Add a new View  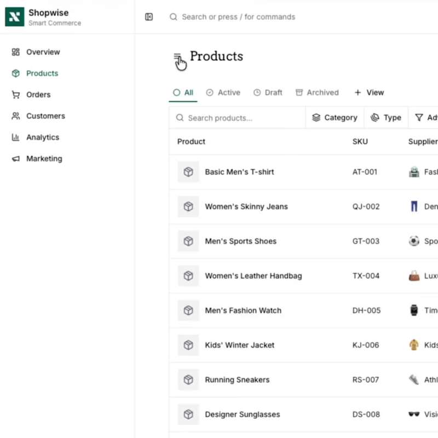369,93
